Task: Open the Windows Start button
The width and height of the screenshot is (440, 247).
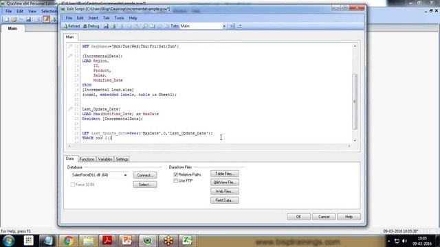Action: point(9,241)
